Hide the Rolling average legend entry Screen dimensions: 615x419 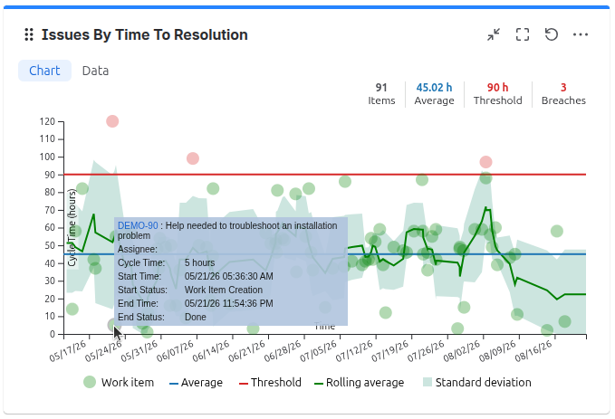(360, 382)
